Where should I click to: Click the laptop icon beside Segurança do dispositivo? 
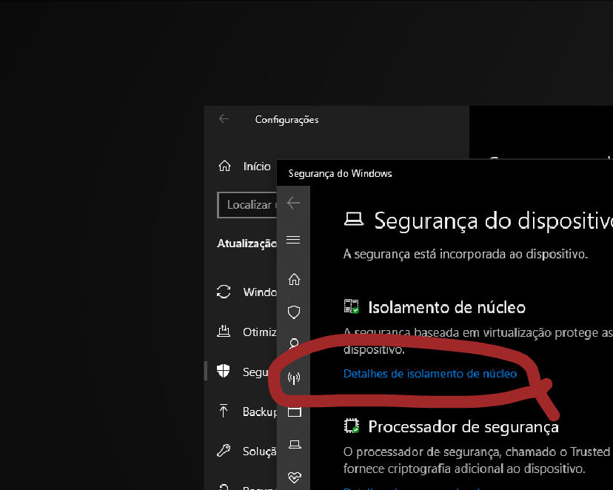click(x=354, y=219)
